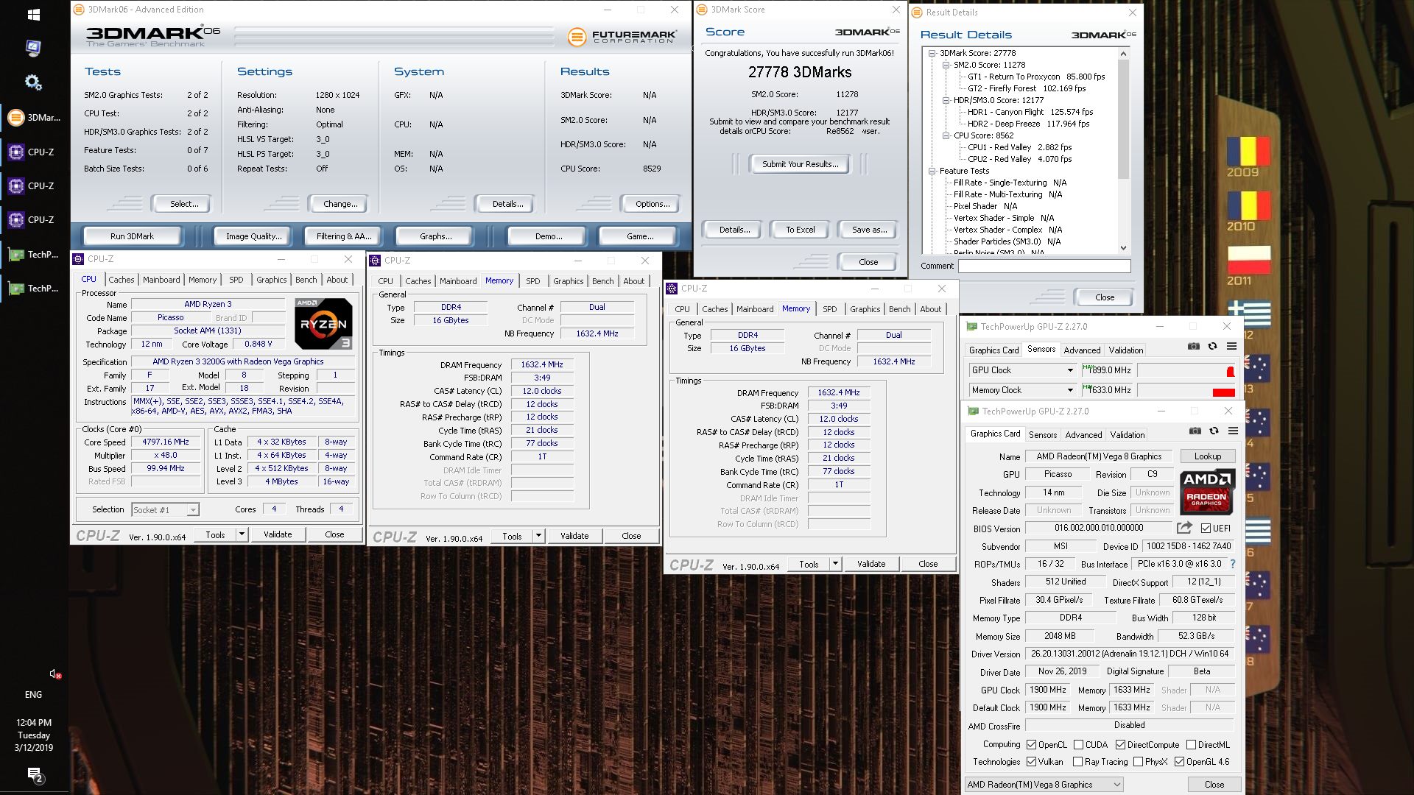Toggle the Ray Tracing checkbox
Viewport: 1414px width, 795px height.
pyautogui.click(x=1078, y=762)
